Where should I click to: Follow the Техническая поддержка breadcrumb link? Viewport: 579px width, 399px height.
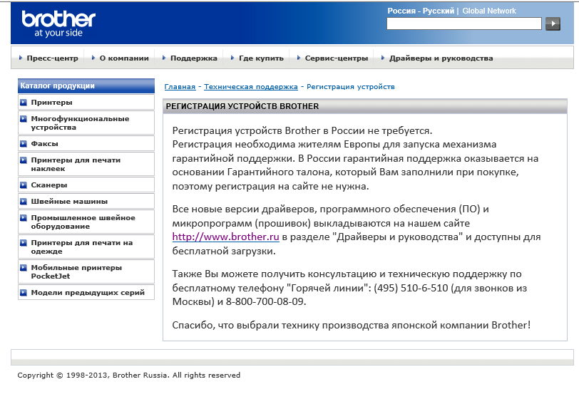click(251, 87)
